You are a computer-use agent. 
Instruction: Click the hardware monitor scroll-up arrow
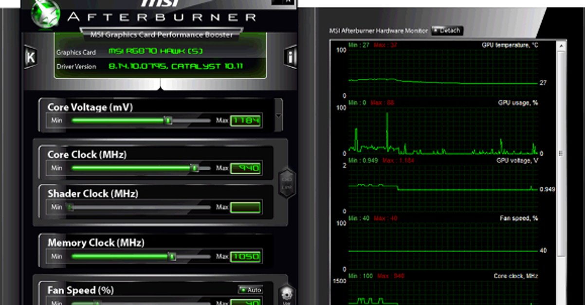coord(561,46)
